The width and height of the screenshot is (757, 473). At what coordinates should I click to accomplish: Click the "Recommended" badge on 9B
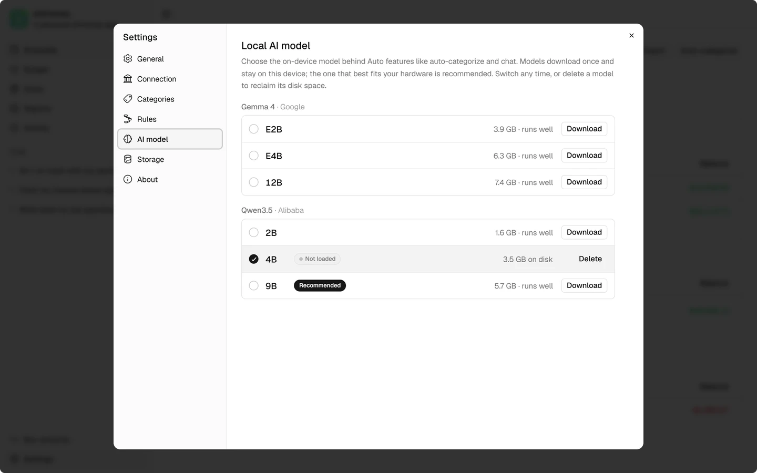coord(320,285)
